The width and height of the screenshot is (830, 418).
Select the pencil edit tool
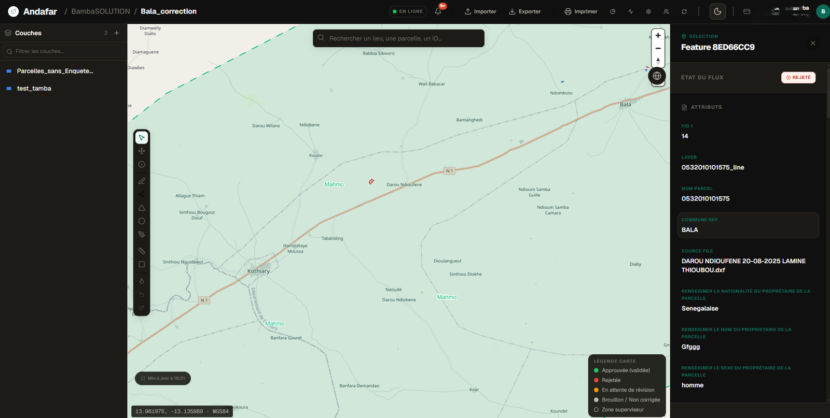(x=142, y=181)
